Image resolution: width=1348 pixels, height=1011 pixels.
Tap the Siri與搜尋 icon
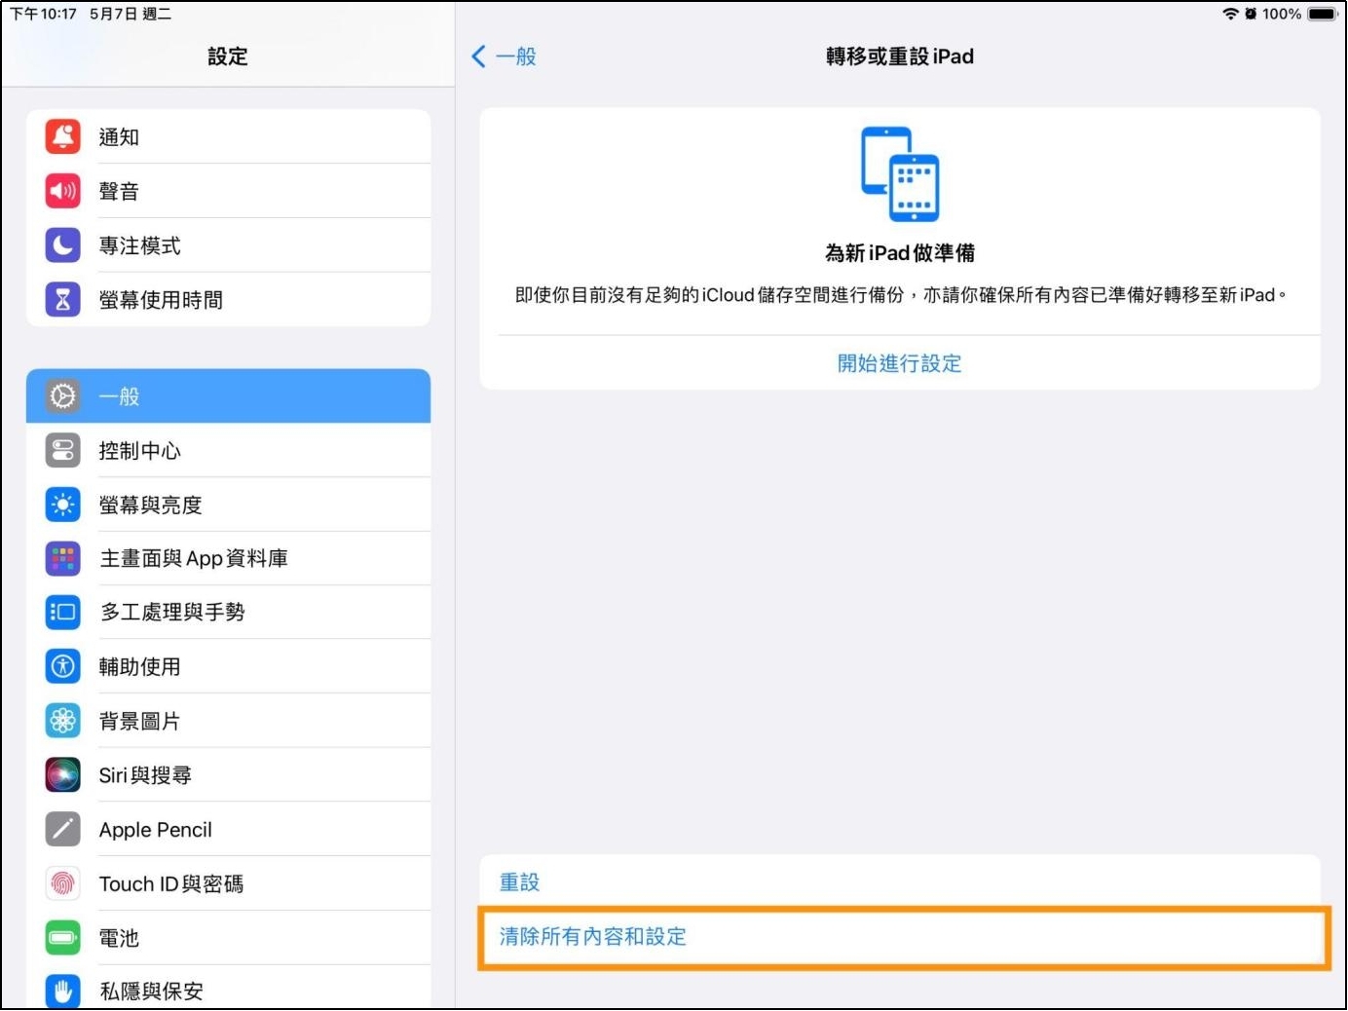click(63, 775)
